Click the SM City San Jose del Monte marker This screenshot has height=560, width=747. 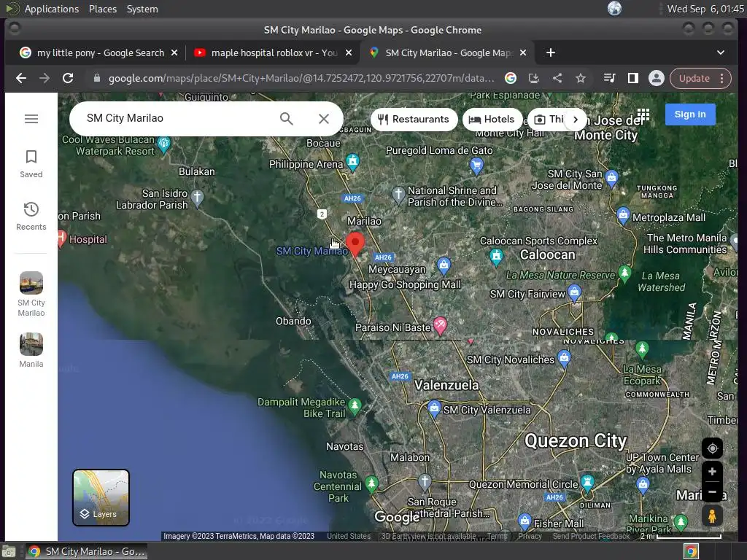(x=612, y=179)
